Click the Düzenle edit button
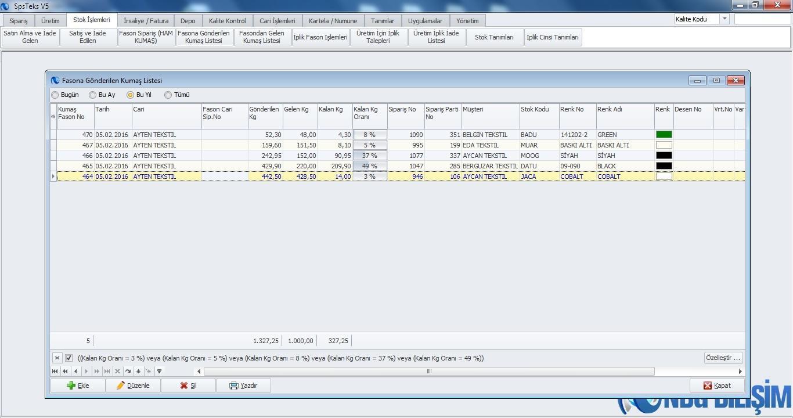Viewport: 793px width, 418px height. tap(133, 385)
